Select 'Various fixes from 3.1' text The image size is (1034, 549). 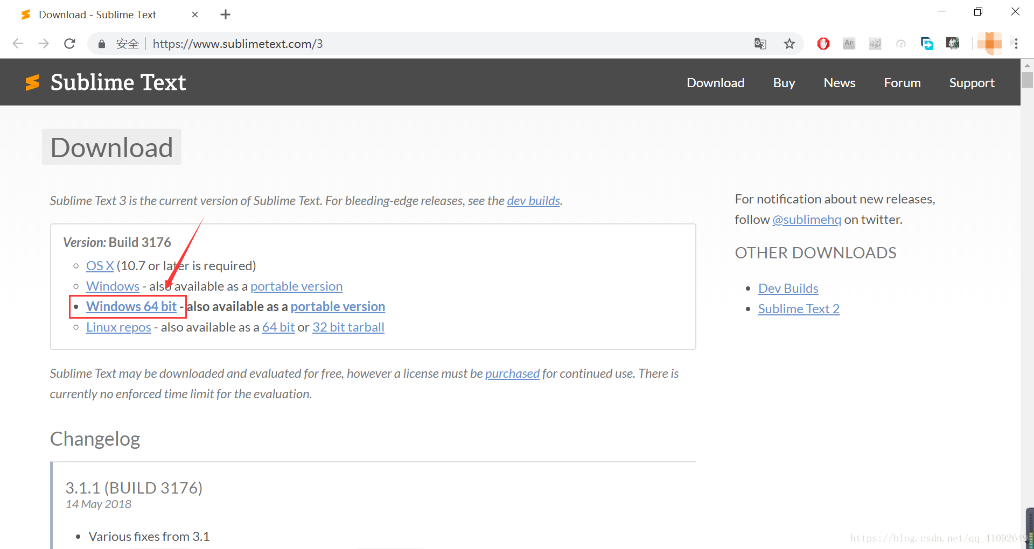click(149, 537)
